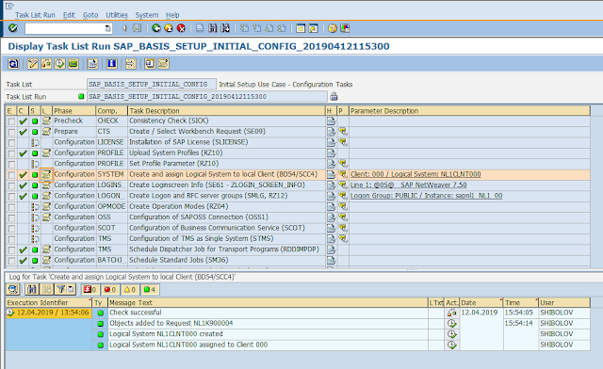
Task: Click the Task List Run name field
Action: tap(207, 96)
